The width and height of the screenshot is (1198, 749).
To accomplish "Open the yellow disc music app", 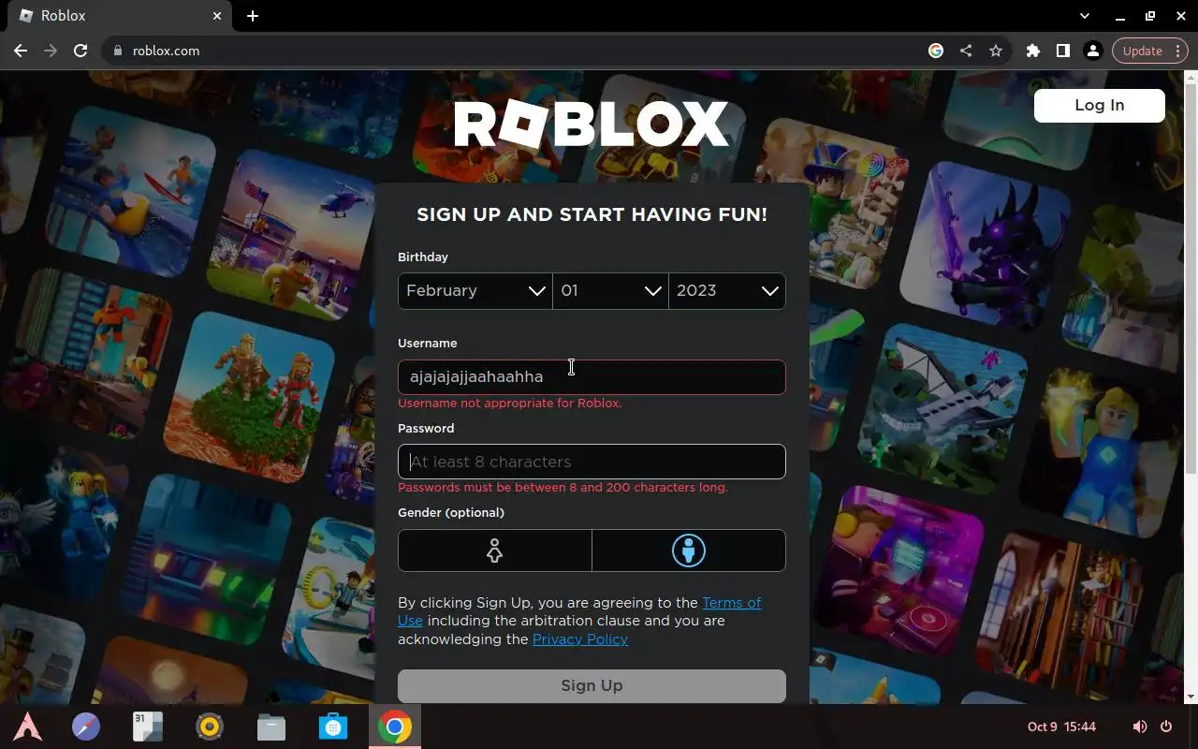I will click(x=210, y=727).
